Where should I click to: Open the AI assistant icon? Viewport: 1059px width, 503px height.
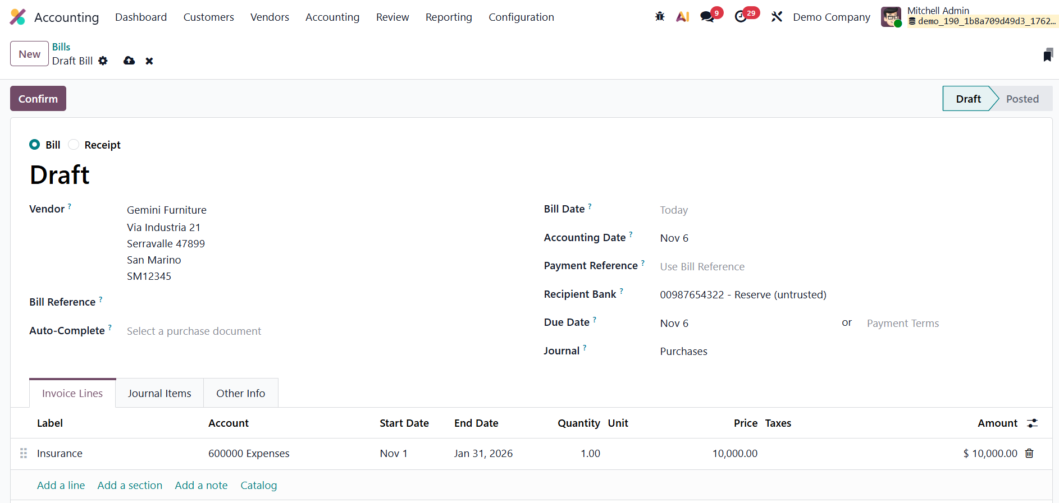pos(682,17)
